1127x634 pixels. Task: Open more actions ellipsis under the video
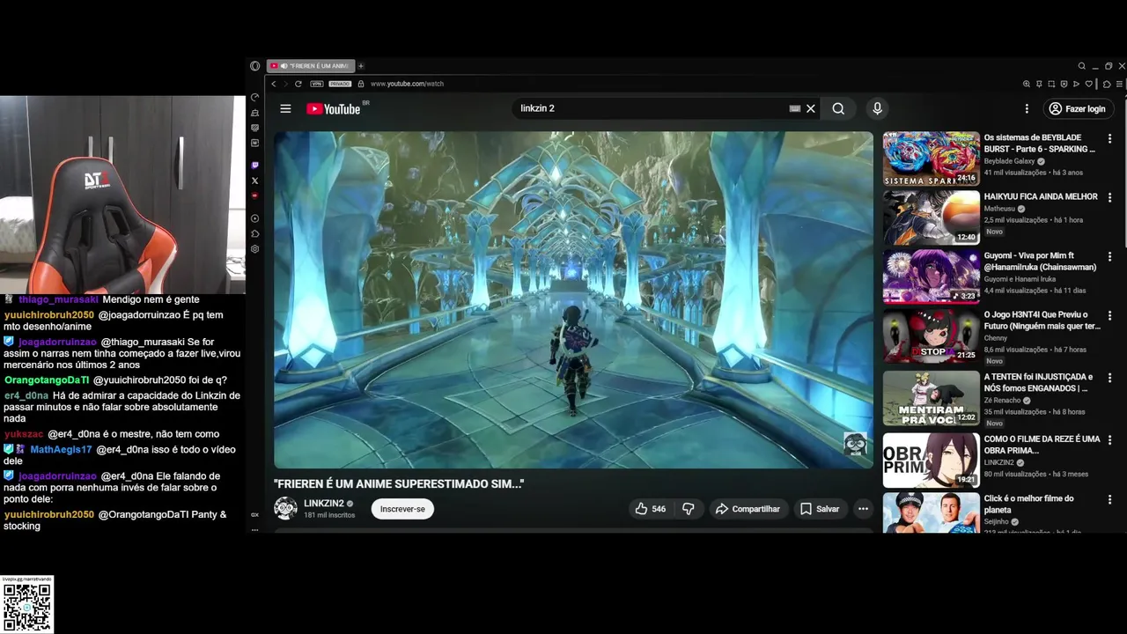point(863,509)
